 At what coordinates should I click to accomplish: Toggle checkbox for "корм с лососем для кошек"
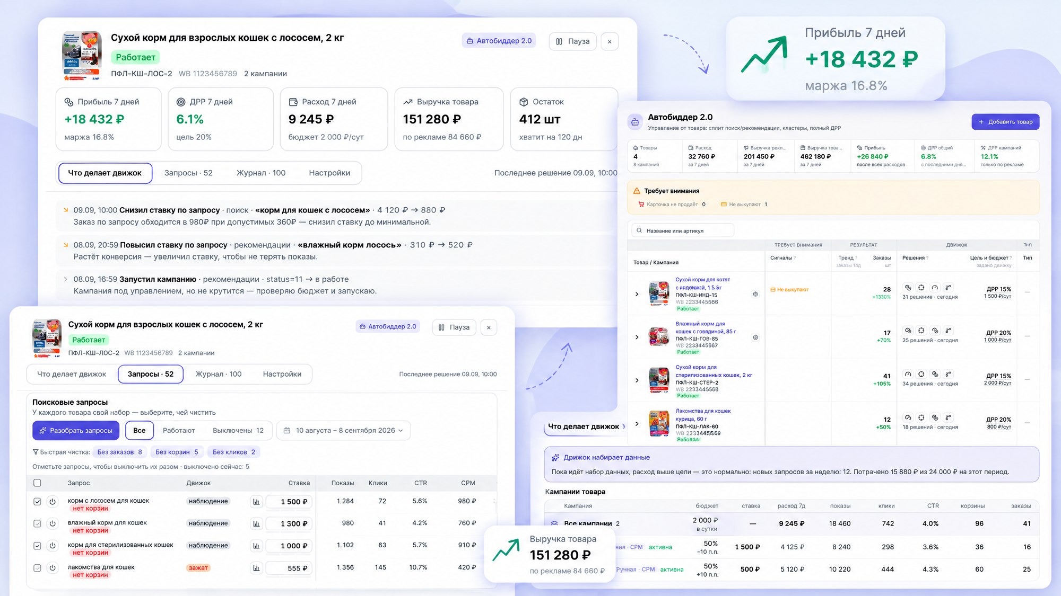point(37,501)
